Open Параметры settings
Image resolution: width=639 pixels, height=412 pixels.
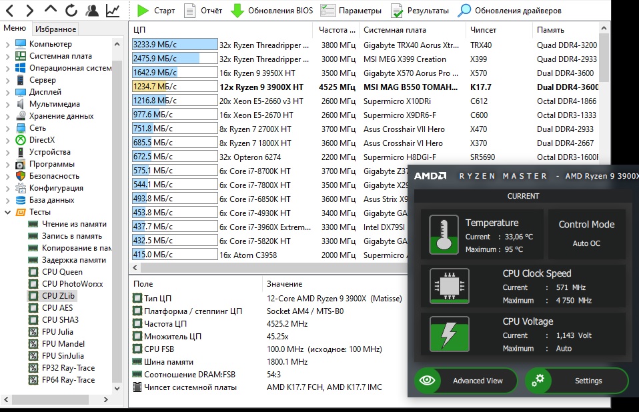tap(352, 11)
